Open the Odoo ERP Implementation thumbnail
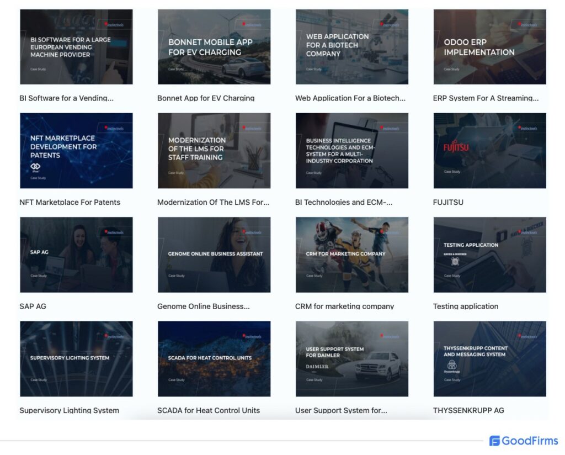The width and height of the screenshot is (565, 455). (490, 47)
